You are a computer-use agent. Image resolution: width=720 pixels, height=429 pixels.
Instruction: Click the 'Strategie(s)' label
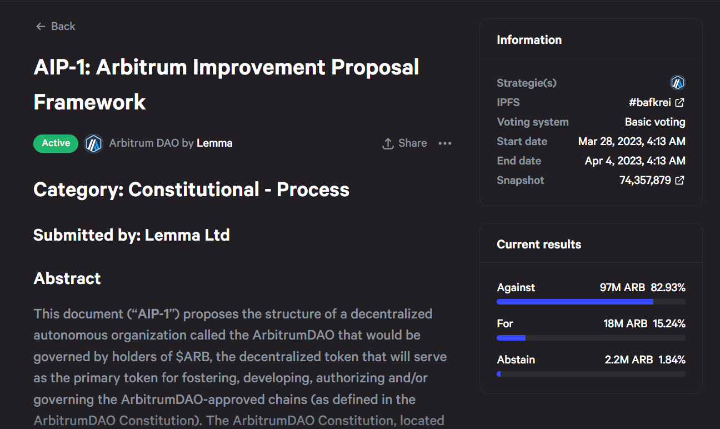pos(527,83)
